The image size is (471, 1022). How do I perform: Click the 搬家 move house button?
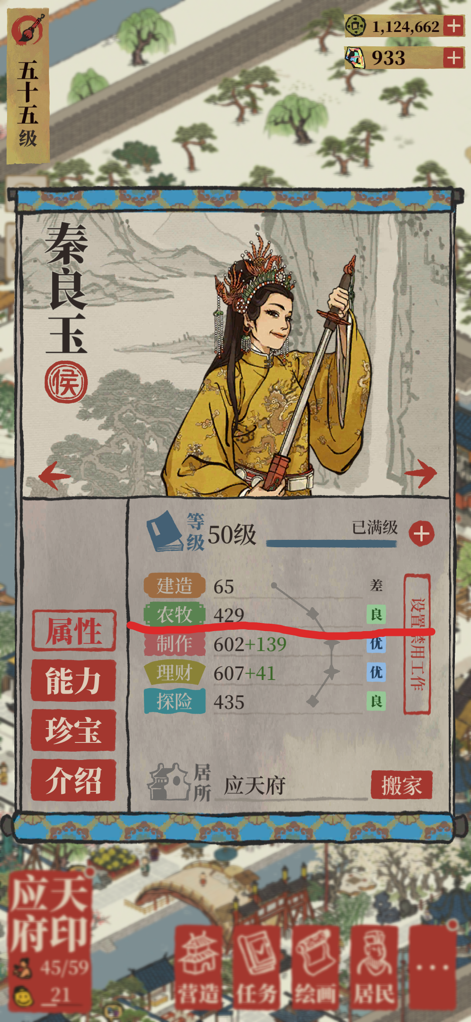pyautogui.click(x=402, y=785)
